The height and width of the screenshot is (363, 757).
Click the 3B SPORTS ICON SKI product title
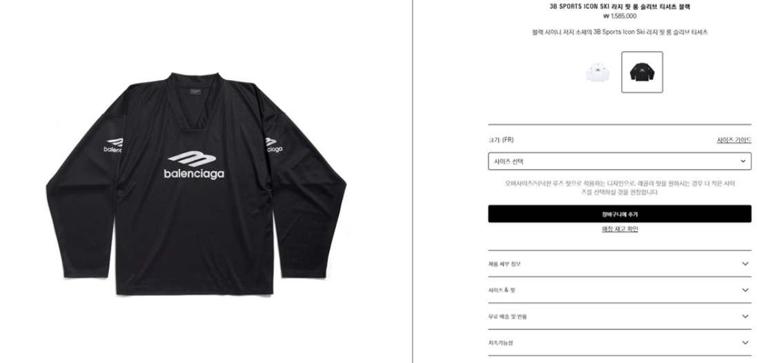620,7
